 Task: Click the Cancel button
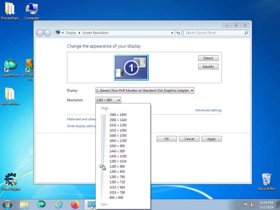click(x=189, y=139)
